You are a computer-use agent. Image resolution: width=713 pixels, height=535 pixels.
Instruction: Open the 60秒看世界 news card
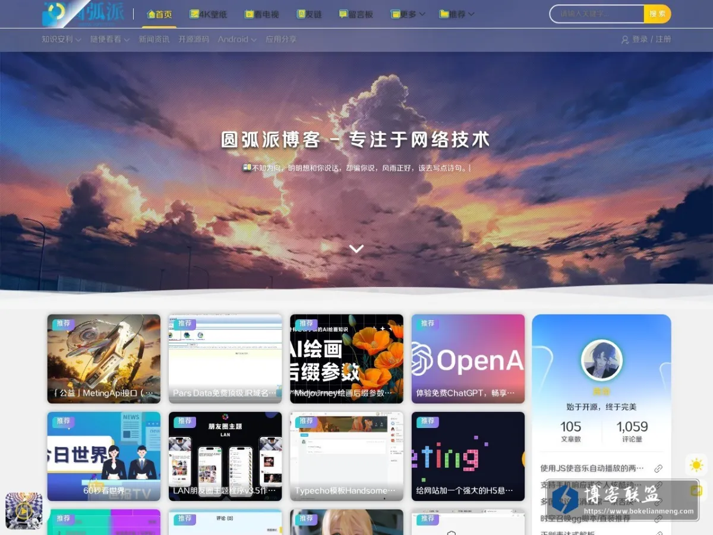(x=104, y=457)
